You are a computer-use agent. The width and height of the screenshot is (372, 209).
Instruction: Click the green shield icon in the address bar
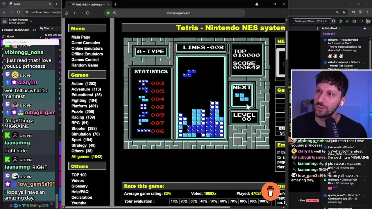pos(108,13)
